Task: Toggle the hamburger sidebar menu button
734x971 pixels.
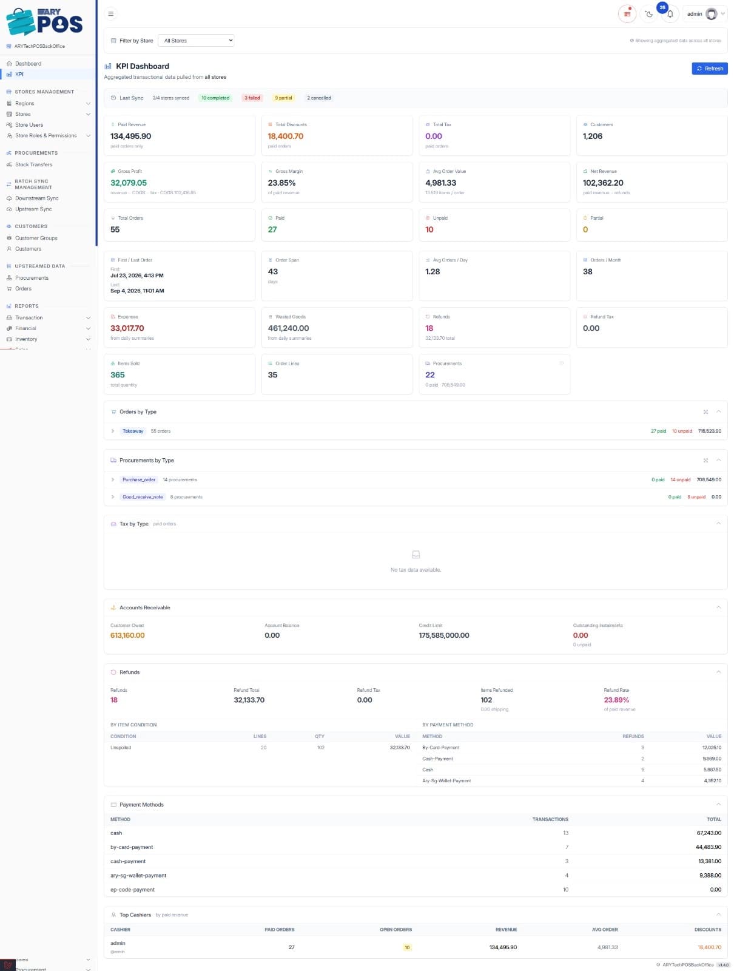Action: [110, 13]
